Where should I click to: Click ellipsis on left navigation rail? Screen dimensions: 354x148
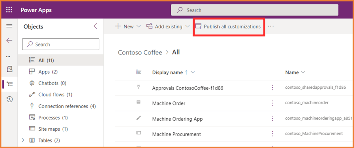coord(8,56)
